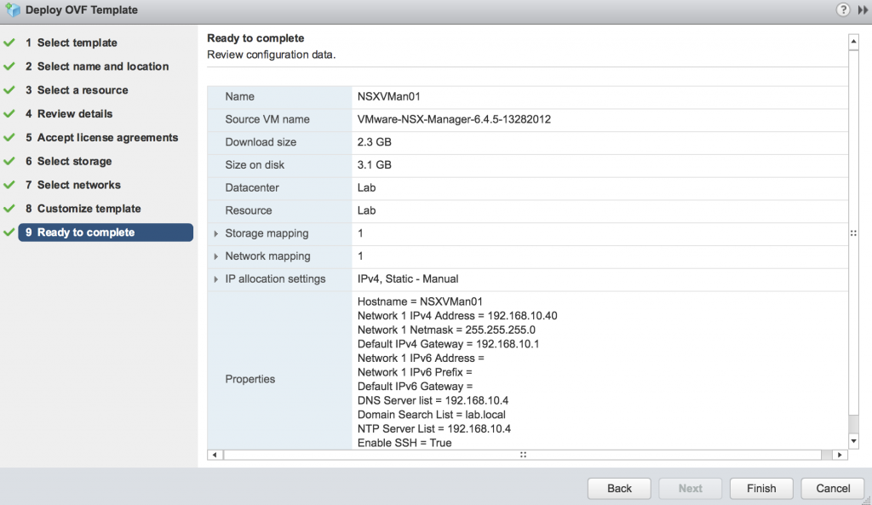Click Domain Search List = lab.local line
872x505 pixels.
(432, 415)
